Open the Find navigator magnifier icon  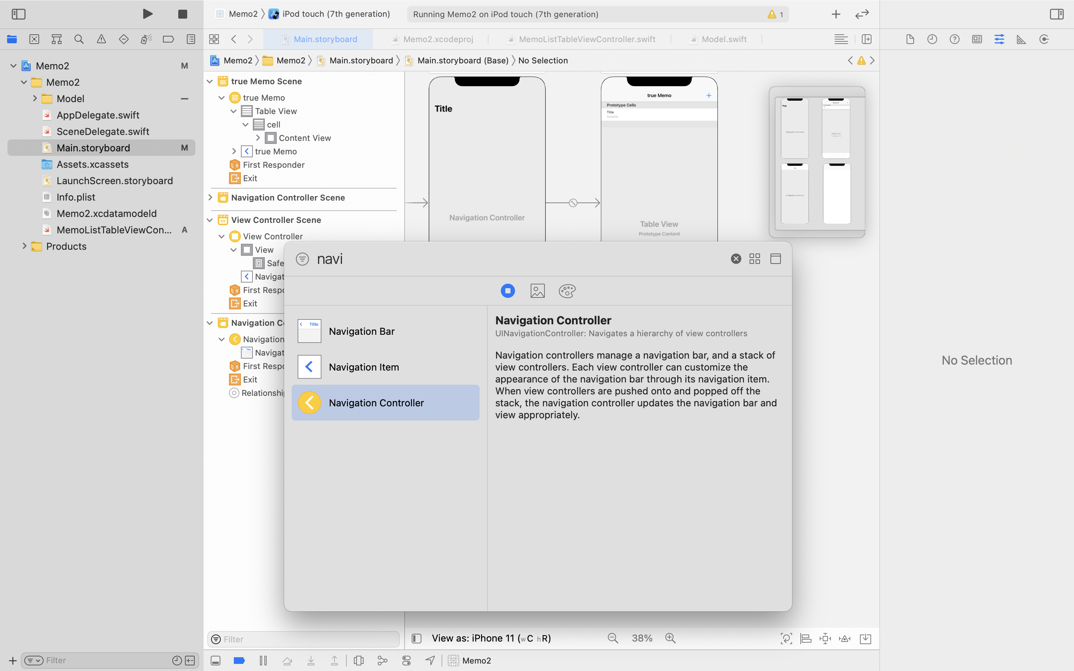click(79, 40)
